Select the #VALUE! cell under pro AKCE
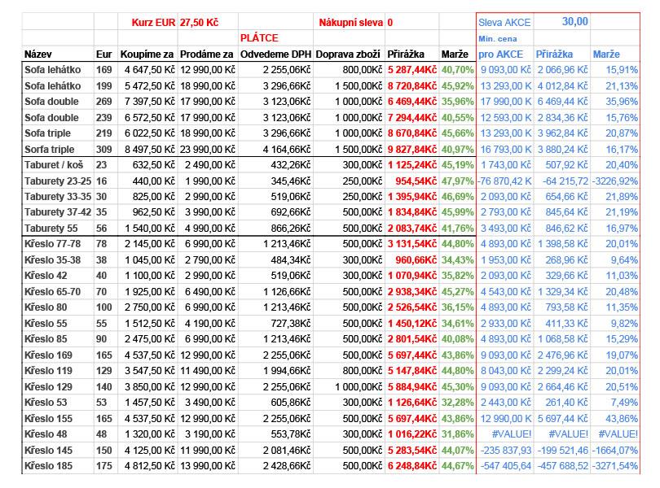660x488 pixels. click(x=512, y=434)
